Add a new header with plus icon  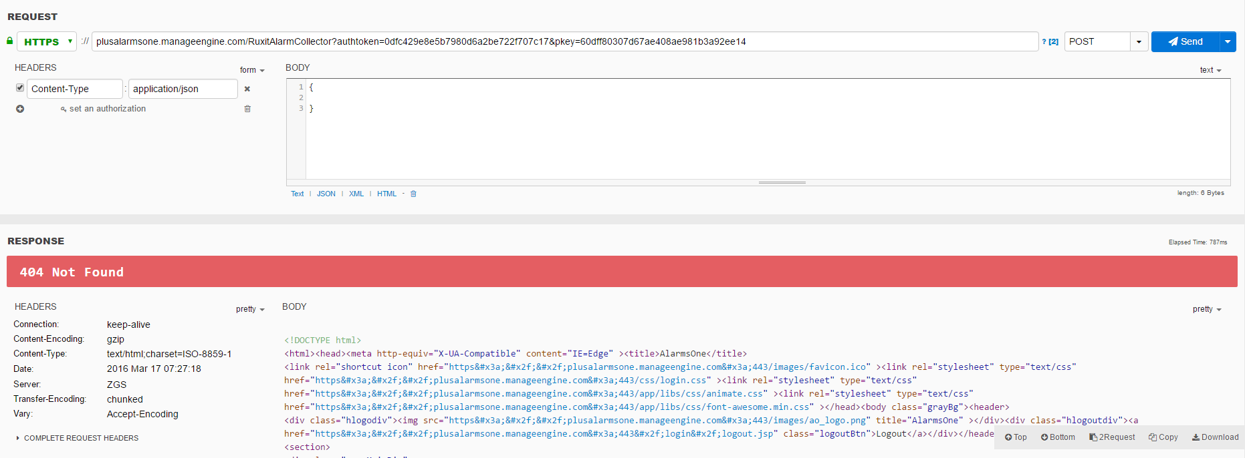[20, 109]
